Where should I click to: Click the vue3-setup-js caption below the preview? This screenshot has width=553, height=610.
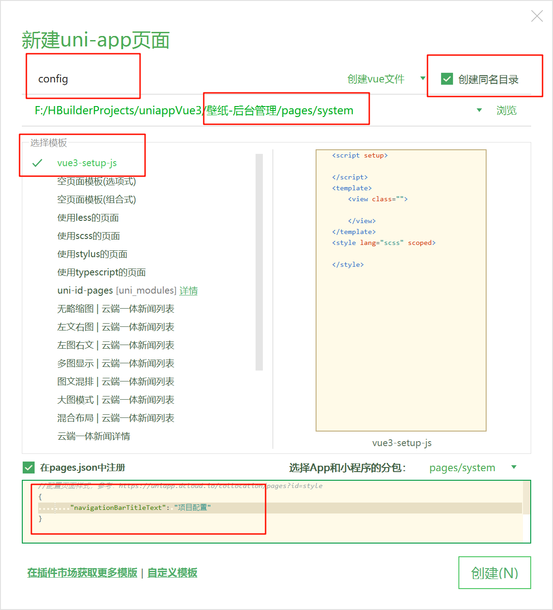pos(402,443)
